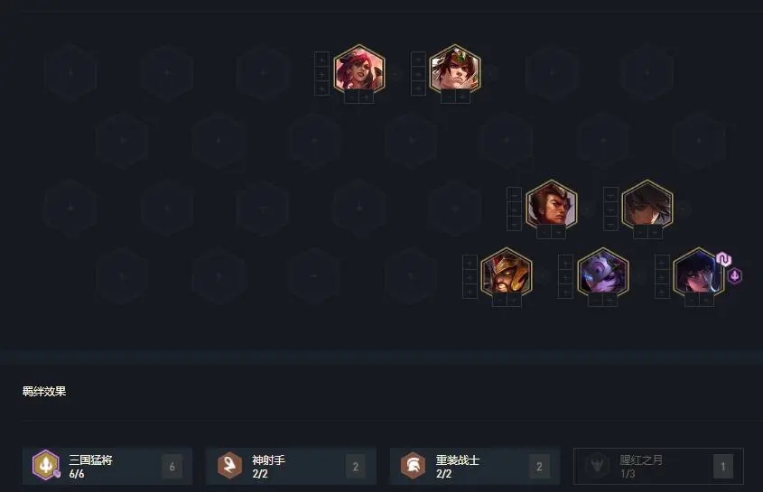
Task: Increase the Azir champion's star level
Action: (514, 301)
